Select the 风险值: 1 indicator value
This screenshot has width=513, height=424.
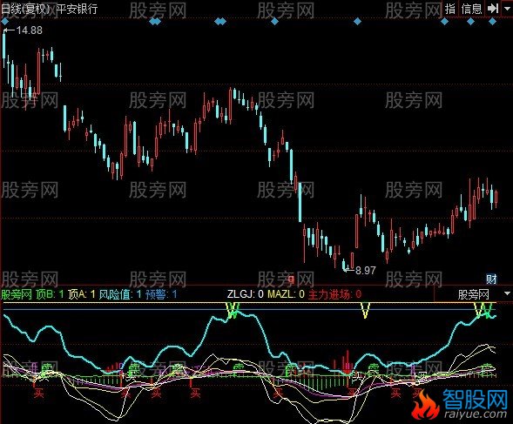(120, 294)
